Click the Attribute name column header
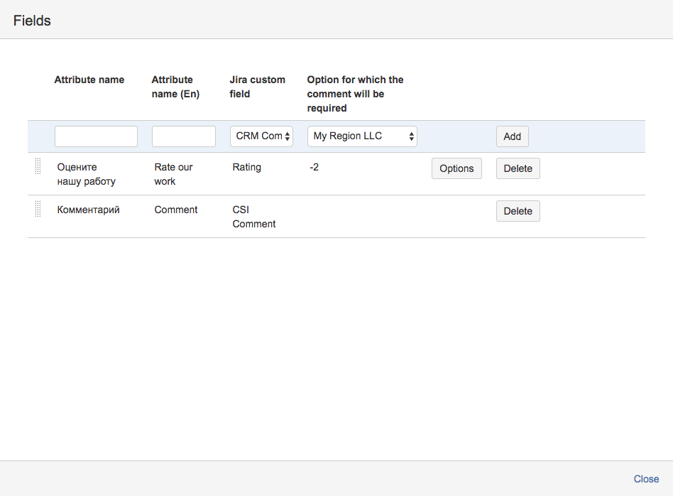The height and width of the screenshot is (496, 673). (x=89, y=80)
